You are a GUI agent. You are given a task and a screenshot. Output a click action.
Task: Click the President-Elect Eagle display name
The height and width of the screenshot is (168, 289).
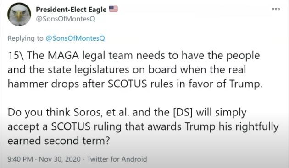tap(71, 9)
